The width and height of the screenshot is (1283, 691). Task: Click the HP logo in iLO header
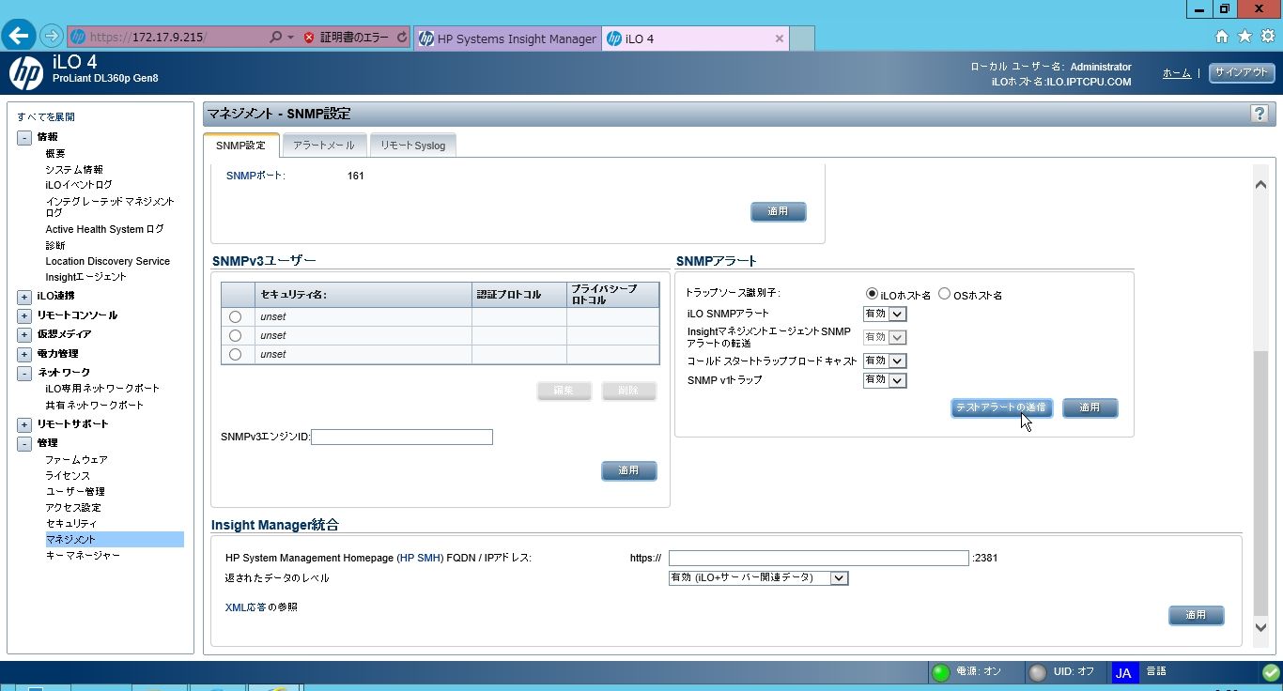[x=26, y=72]
